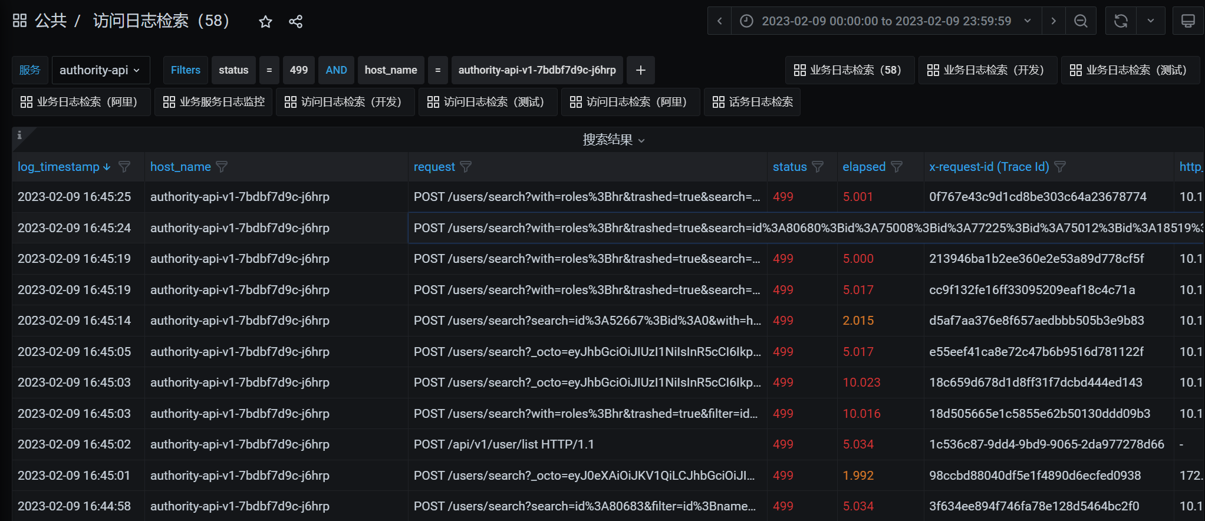Open 话务日志检索 dashboard link
This screenshot has width=1205, height=521.
752,102
